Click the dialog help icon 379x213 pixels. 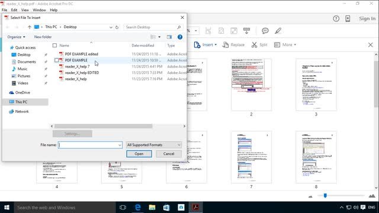pos(180,37)
